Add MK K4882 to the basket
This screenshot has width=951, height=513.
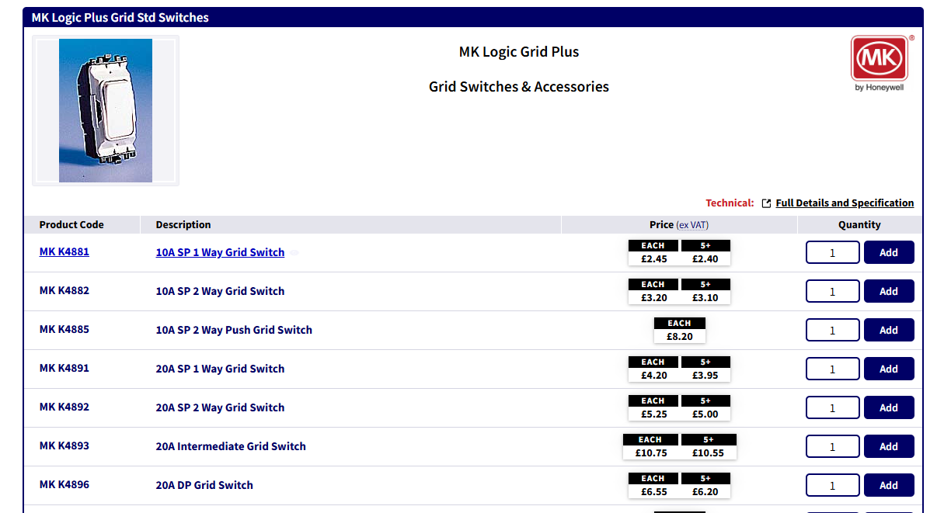click(888, 291)
